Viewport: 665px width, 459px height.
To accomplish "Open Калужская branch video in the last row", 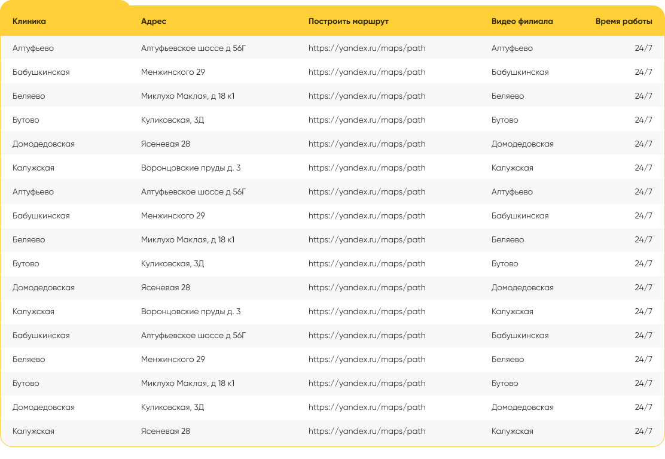I will tap(513, 431).
